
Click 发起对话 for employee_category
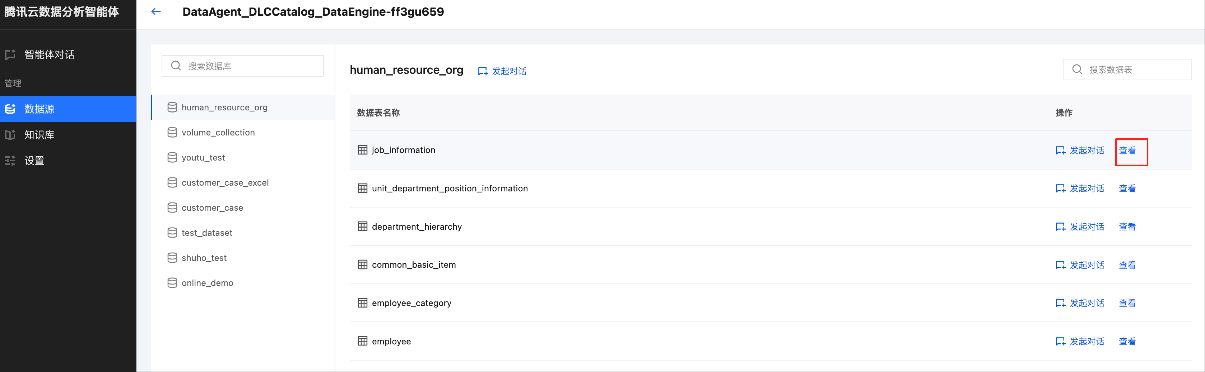1087,304
